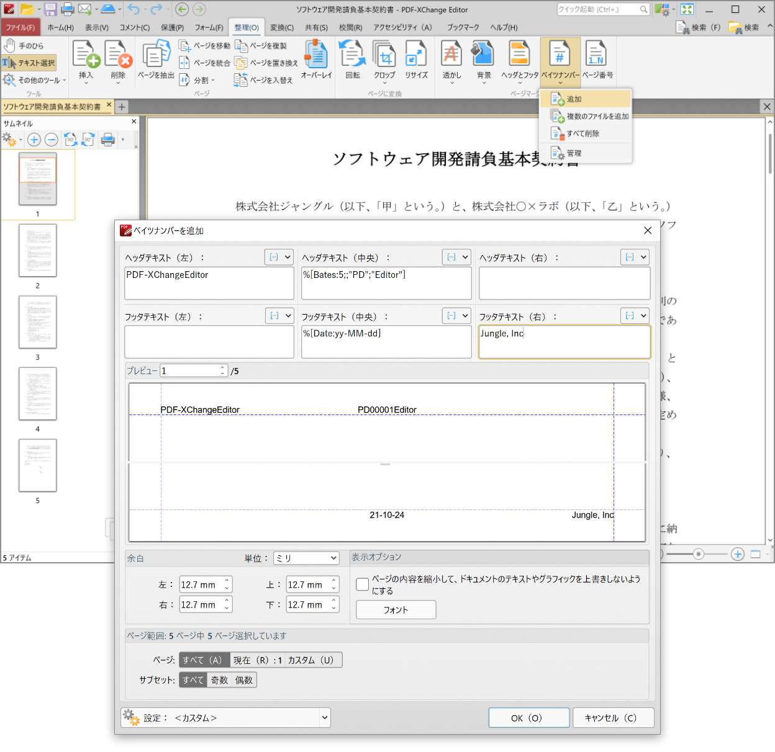Click the OK button in dialog
Image resolution: width=775 pixels, height=752 pixels.
pyautogui.click(x=528, y=718)
